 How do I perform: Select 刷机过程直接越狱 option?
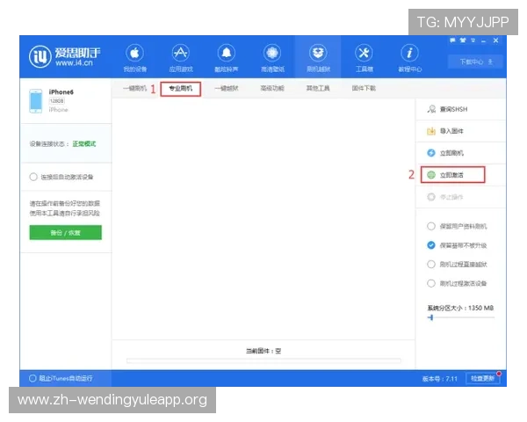pos(431,264)
